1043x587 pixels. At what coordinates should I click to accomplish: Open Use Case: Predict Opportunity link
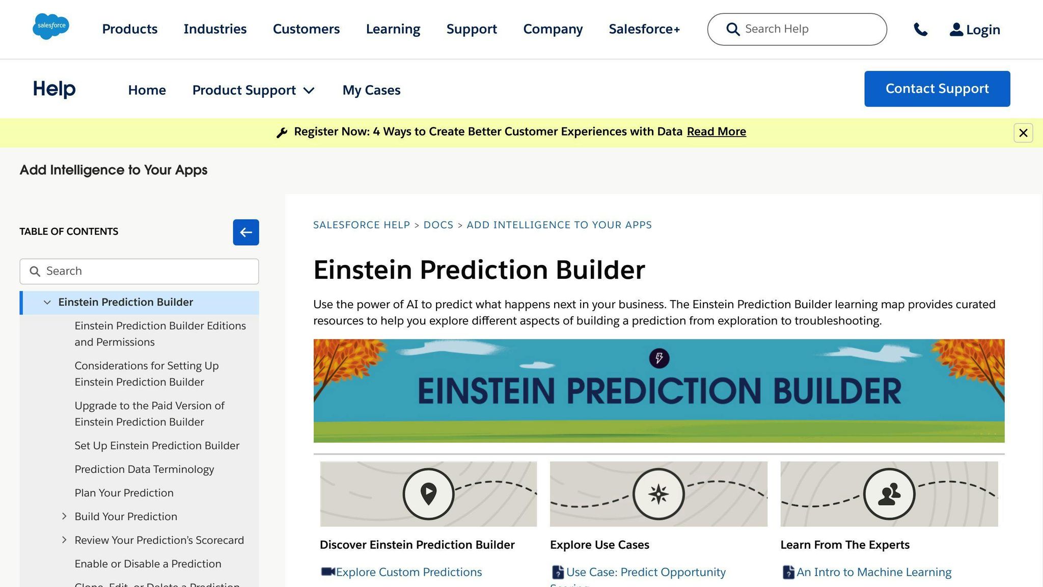coord(646,572)
